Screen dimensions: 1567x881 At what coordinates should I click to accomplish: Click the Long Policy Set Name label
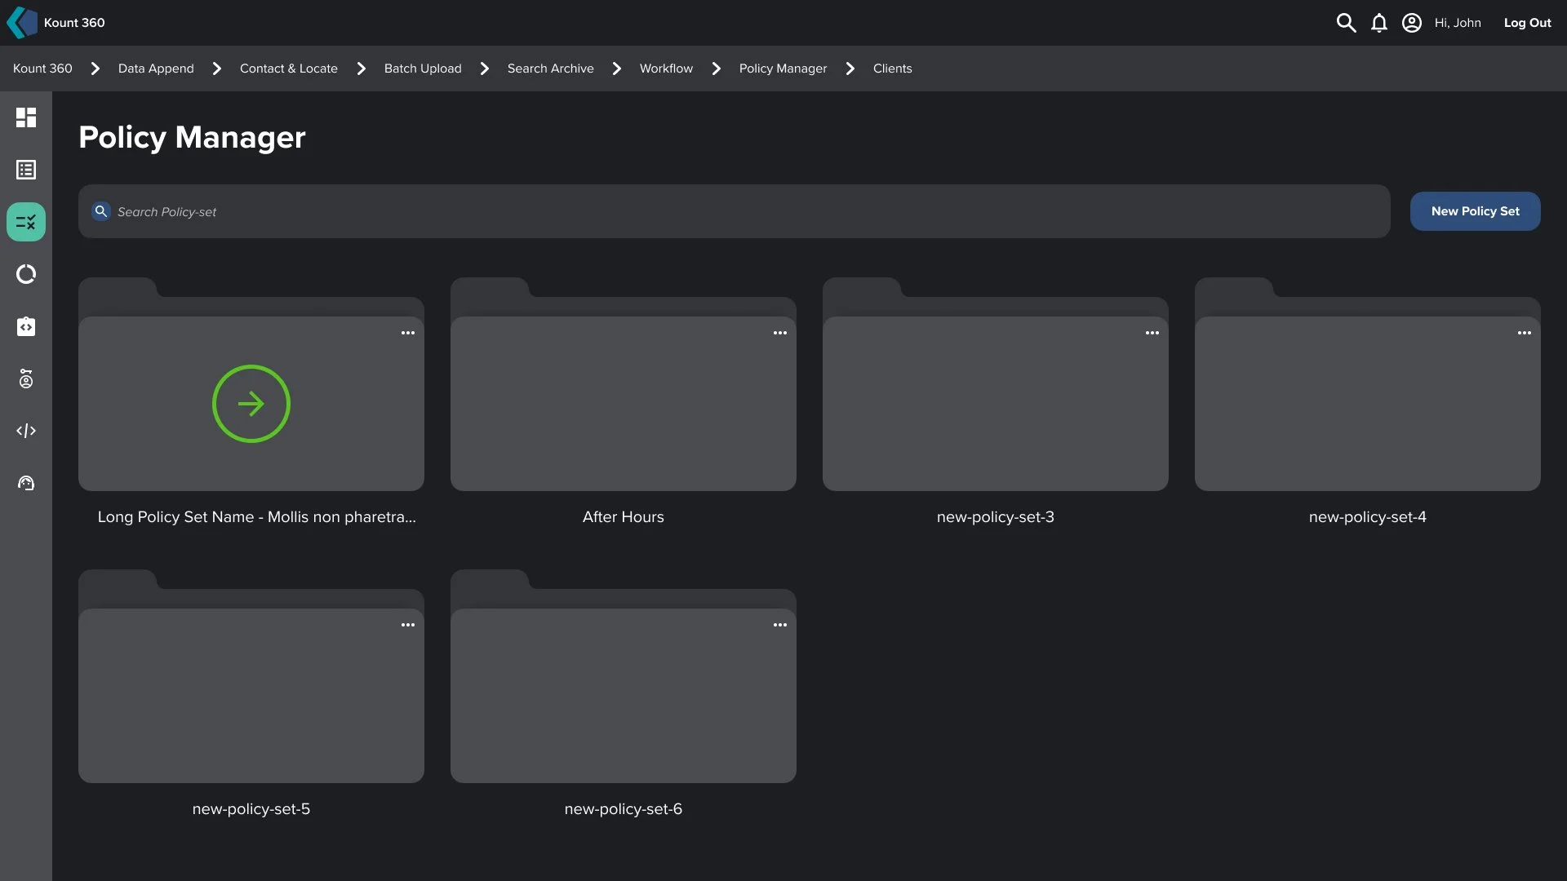pos(256,517)
